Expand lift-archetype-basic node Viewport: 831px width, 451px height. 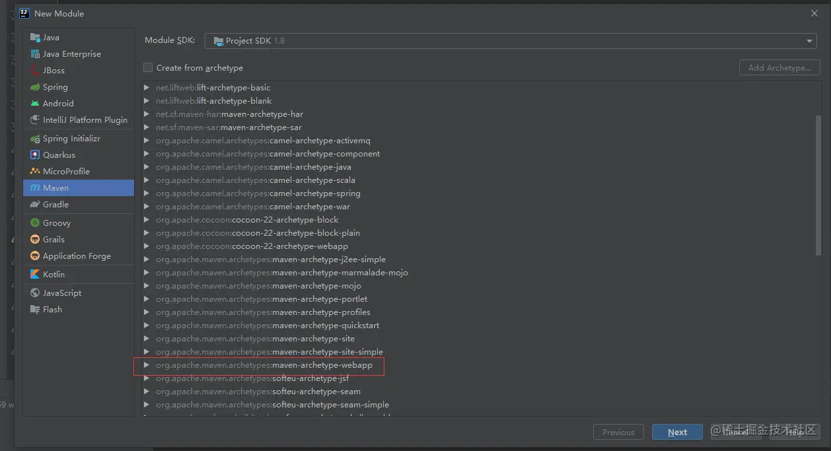click(x=147, y=88)
